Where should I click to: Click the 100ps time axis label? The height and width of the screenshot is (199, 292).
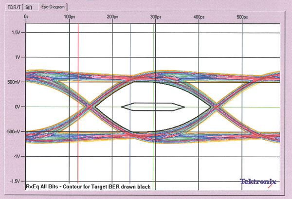tap(70, 17)
